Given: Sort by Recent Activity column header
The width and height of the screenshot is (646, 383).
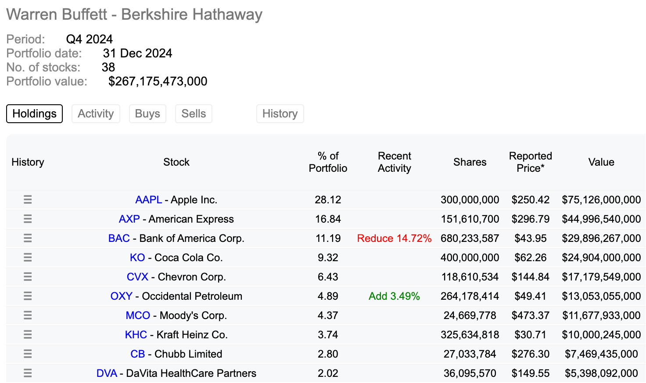Looking at the screenshot, I should (395, 162).
